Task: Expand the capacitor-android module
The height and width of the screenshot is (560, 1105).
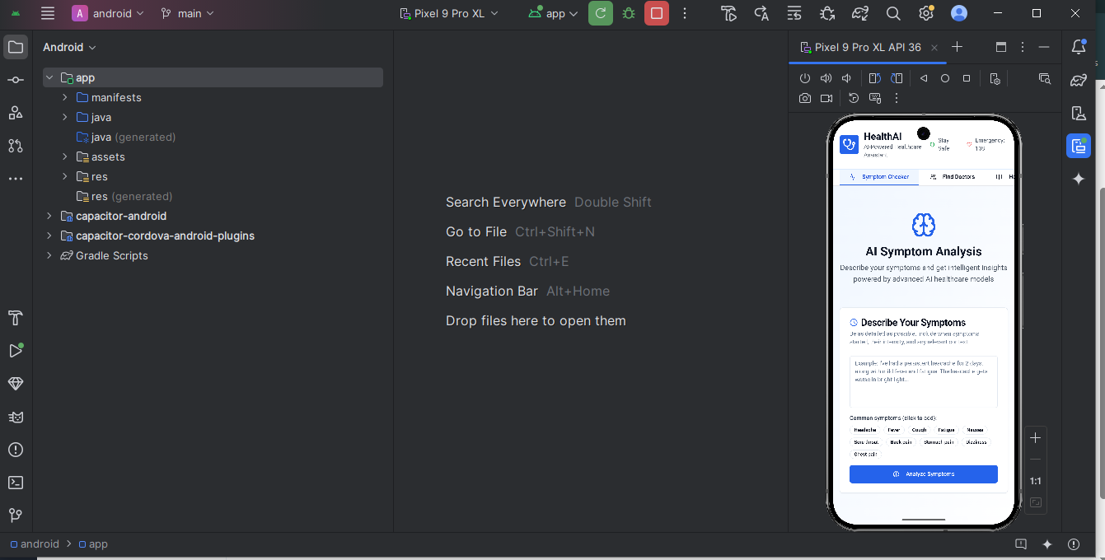Action: (x=49, y=216)
